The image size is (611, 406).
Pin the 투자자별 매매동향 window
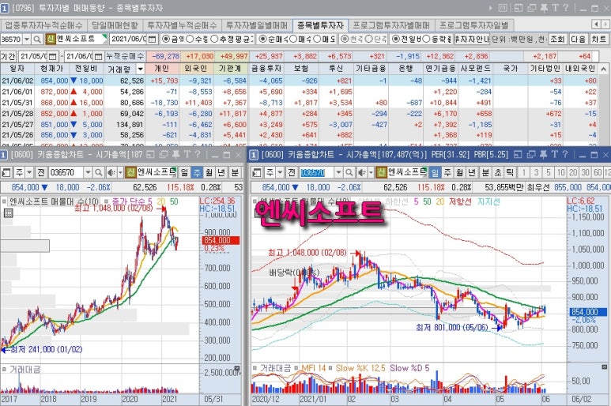click(x=545, y=8)
